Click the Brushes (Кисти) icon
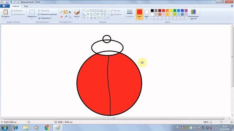The height and width of the screenshot is (131, 234). click(77, 12)
